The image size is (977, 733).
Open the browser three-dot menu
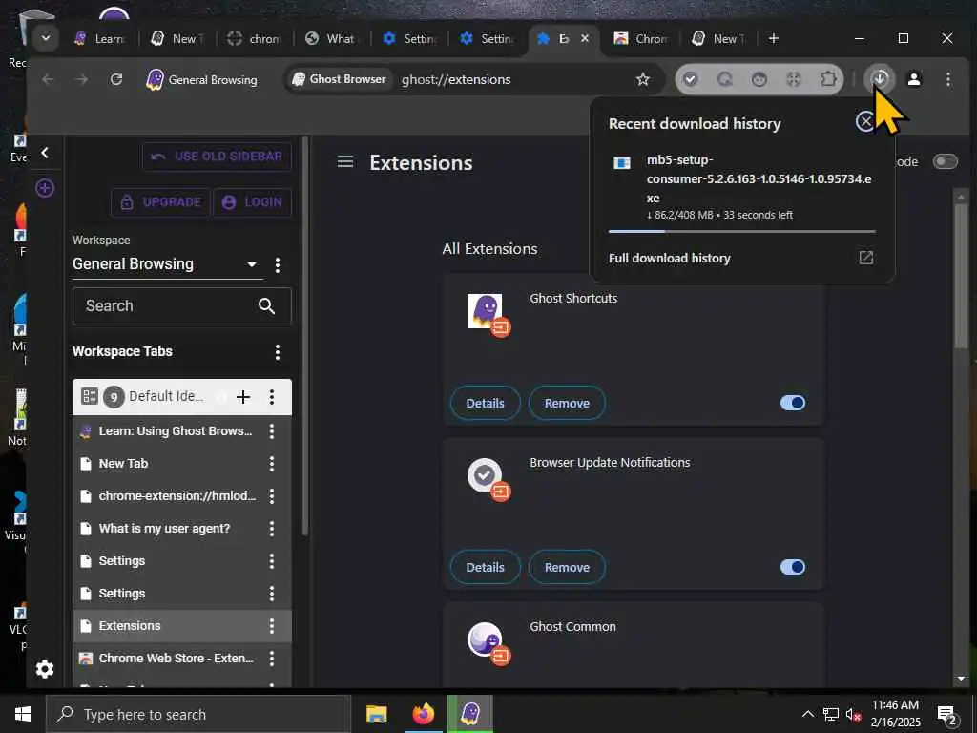(x=947, y=79)
